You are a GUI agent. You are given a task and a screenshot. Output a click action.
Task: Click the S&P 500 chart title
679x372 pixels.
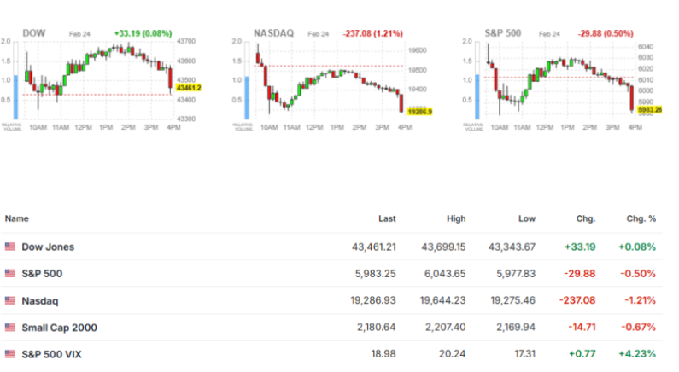click(x=503, y=33)
